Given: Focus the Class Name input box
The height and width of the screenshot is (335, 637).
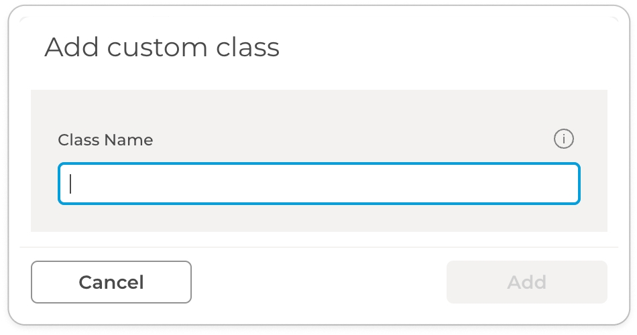Looking at the screenshot, I should click(x=319, y=184).
